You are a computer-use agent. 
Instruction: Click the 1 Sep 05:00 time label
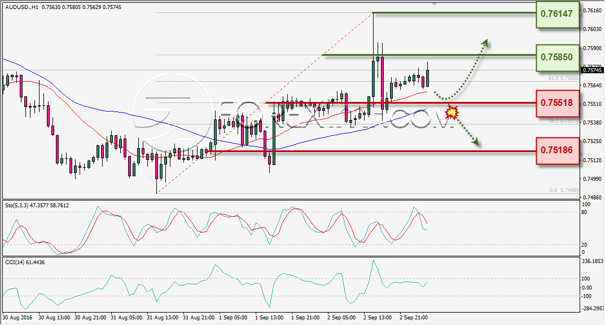pyautogui.click(x=234, y=318)
